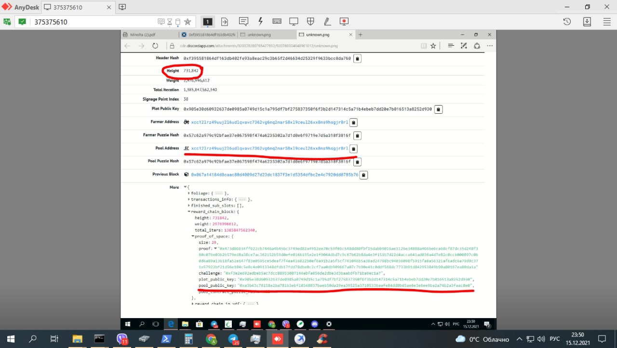The width and height of the screenshot is (617, 348).
Task: Open AnyDesk session history clock icon
Action: 567,22
